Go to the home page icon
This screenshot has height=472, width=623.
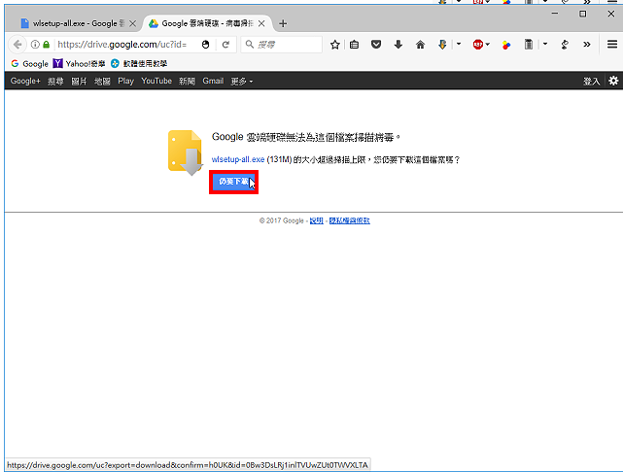pyautogui.click(x=420, y=45)
